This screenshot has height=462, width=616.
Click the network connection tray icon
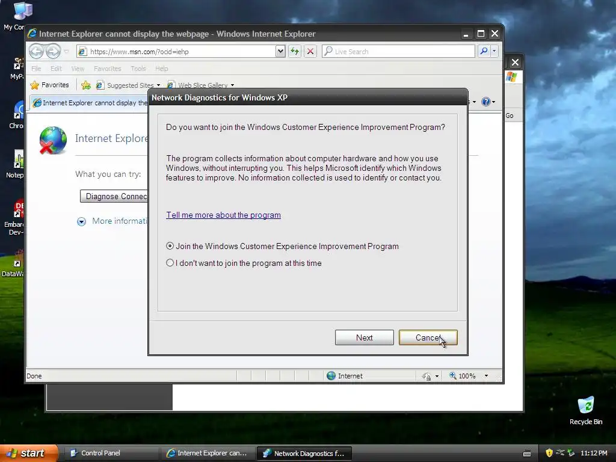560,453
